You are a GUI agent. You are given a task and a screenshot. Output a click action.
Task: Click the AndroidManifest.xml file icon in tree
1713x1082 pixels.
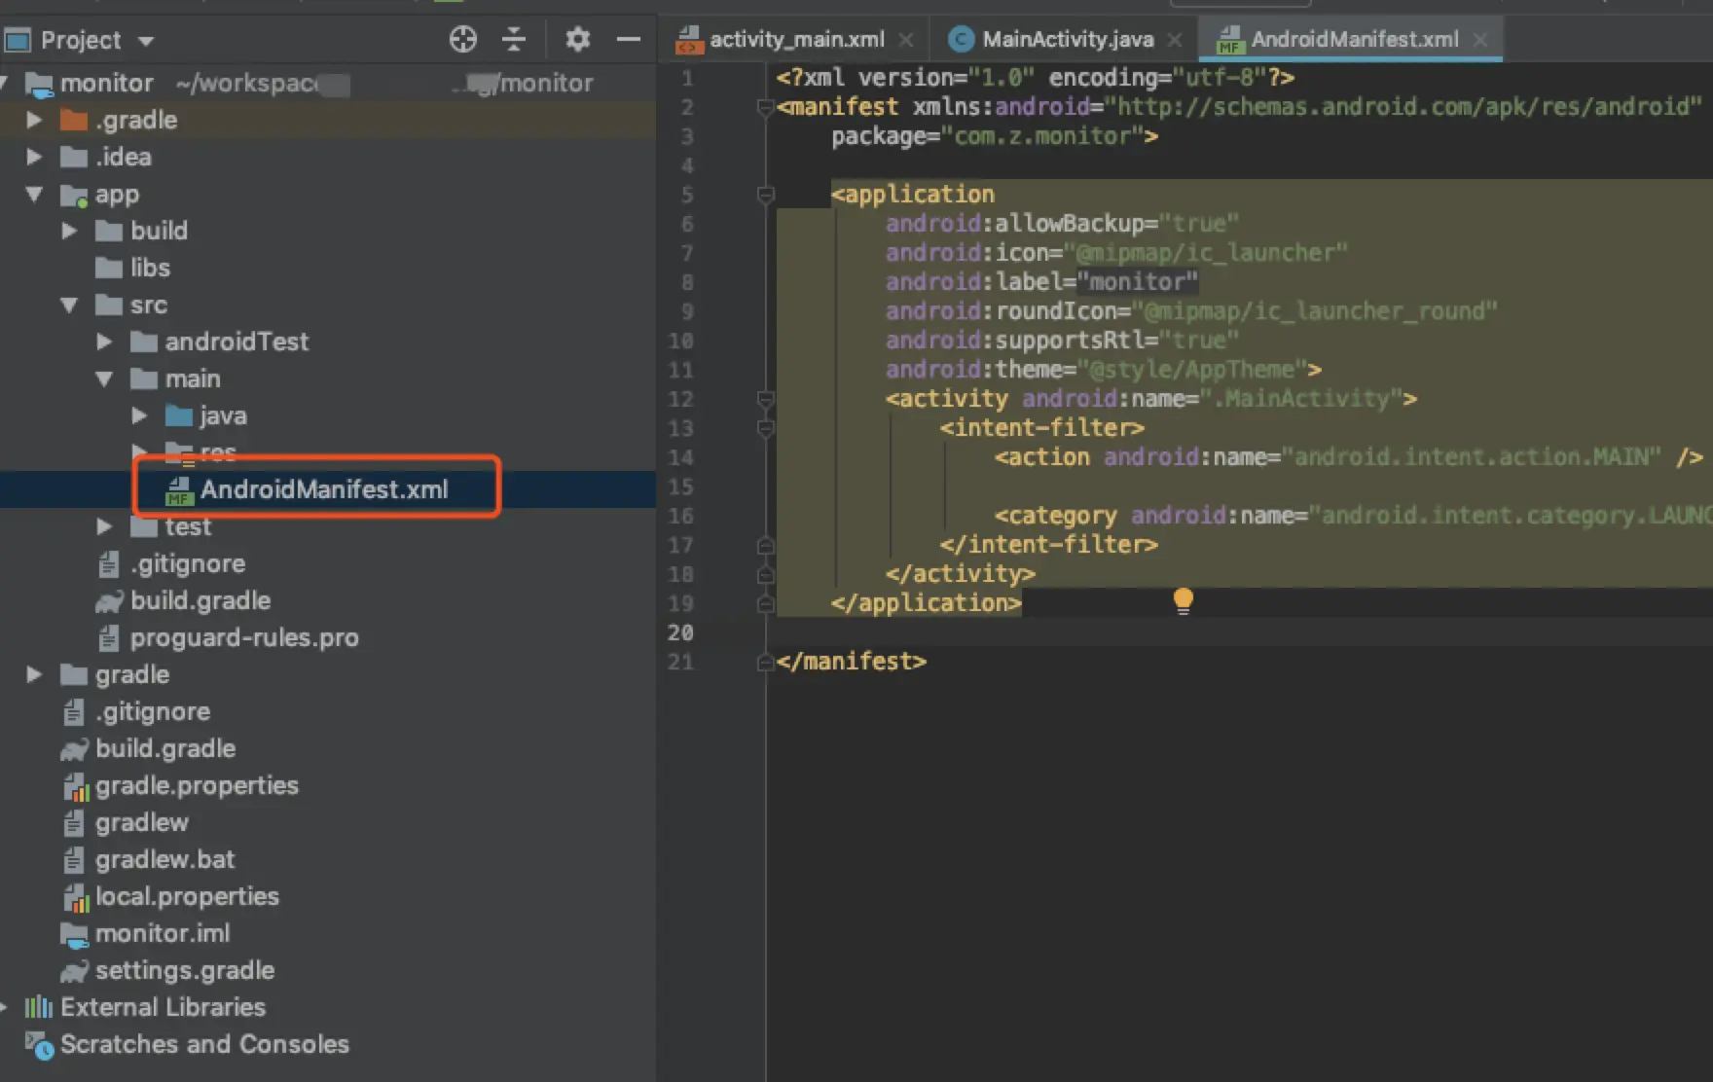coord(179,489)
